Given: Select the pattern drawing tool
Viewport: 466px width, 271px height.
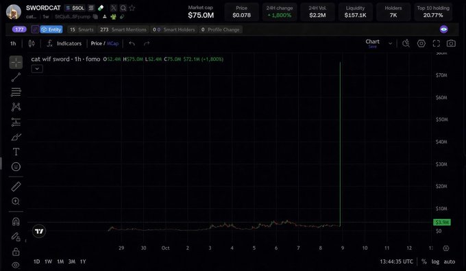Looking at the screenshot, I should pyautogui.click(x=16, y=107).
